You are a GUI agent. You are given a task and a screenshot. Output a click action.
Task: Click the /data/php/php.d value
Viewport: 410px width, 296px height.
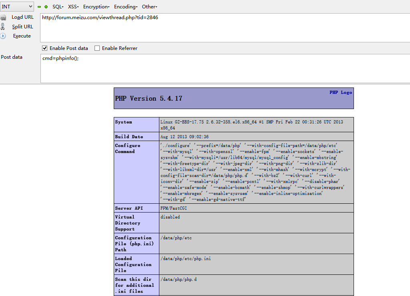pos(178,279)
